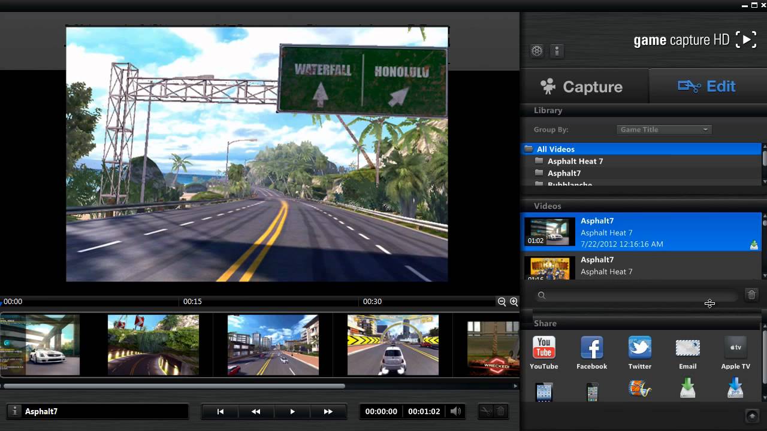Click the 00:15 timeline marker
This screenshot has width=767, height=431.
(192, 302)
